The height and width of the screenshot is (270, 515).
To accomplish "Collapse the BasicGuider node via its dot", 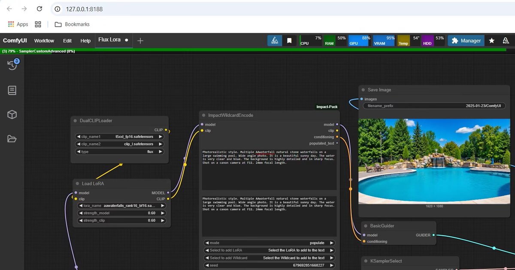I will coord(365,226).
